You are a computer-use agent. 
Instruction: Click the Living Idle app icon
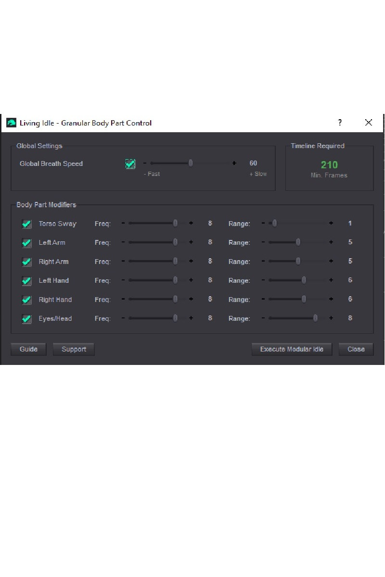tap(11, 123)
